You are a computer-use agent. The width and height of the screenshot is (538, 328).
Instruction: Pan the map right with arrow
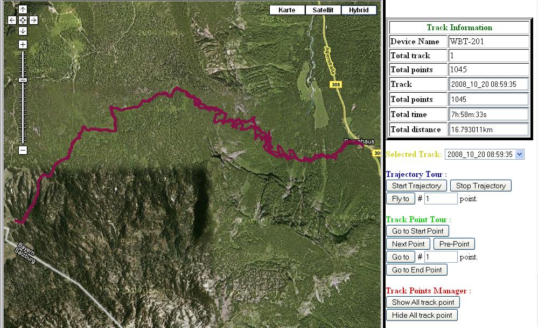[33, 20]
